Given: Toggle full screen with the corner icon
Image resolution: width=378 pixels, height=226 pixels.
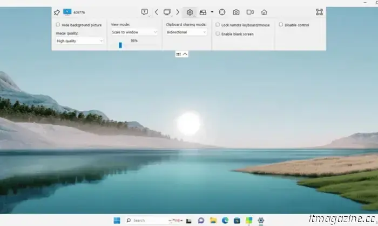Looking at the screenshot, I should (x=319, y=12).
